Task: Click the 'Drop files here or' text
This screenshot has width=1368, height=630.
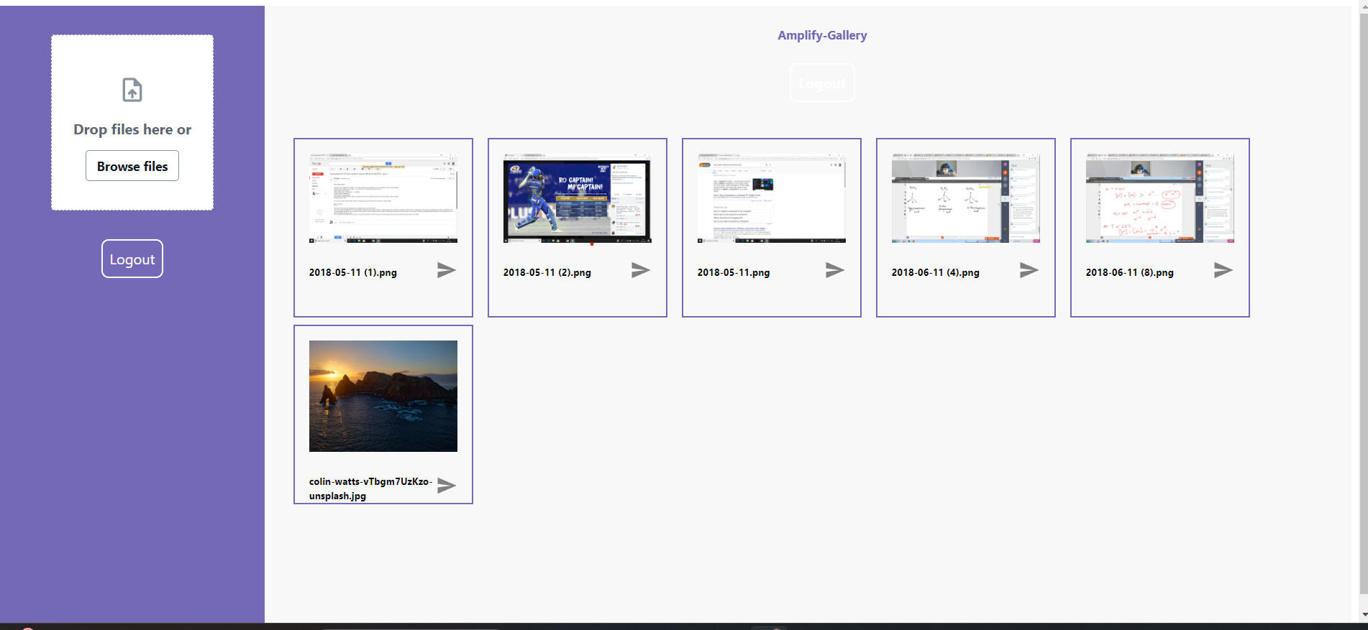Action: [x=132, y=129]
